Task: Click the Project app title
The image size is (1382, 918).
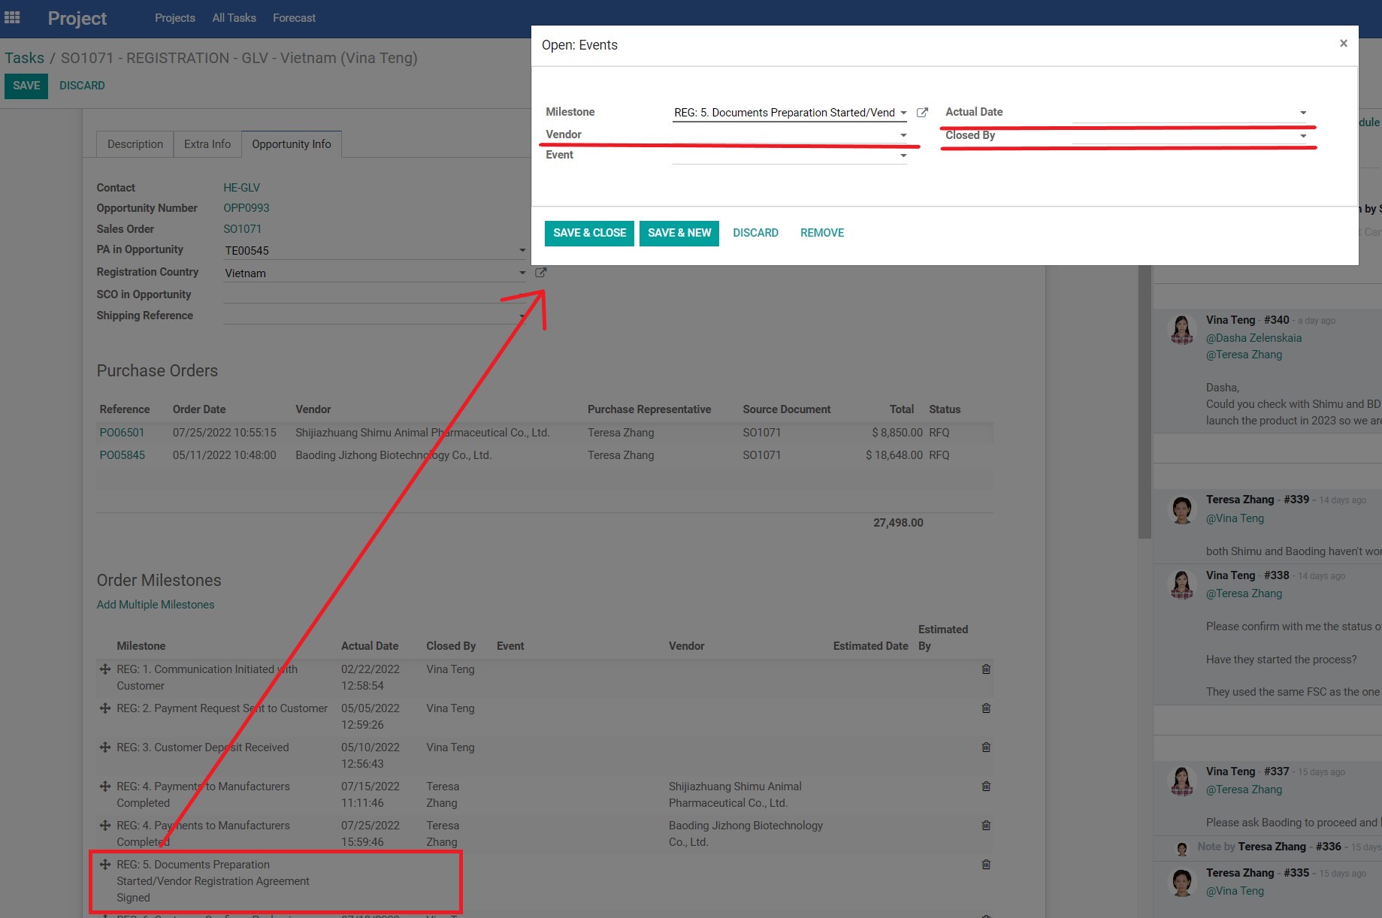Action: click(x=77, y=18)
